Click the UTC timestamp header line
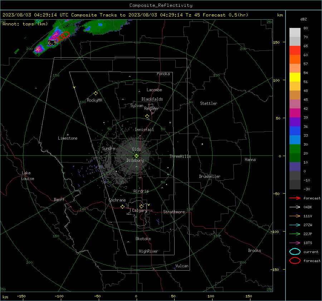The image size is (322, 301). pyautogui.click(x=125, y=15)
